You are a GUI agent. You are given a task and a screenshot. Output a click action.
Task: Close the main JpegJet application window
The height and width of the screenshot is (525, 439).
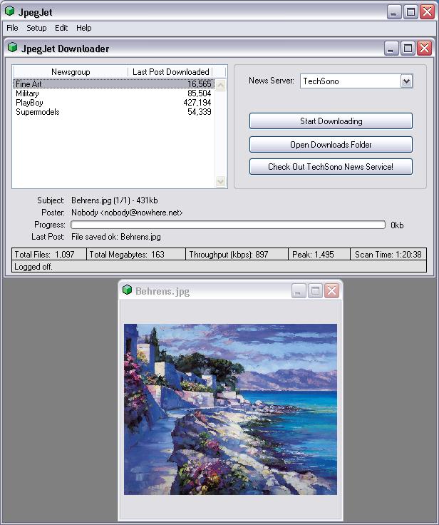[x=428, y=12]
